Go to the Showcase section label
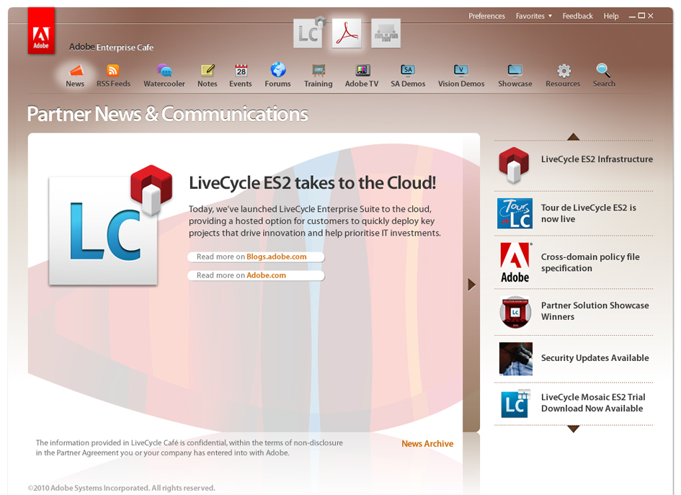The image size is (681, 495). [x=515, y=84]
